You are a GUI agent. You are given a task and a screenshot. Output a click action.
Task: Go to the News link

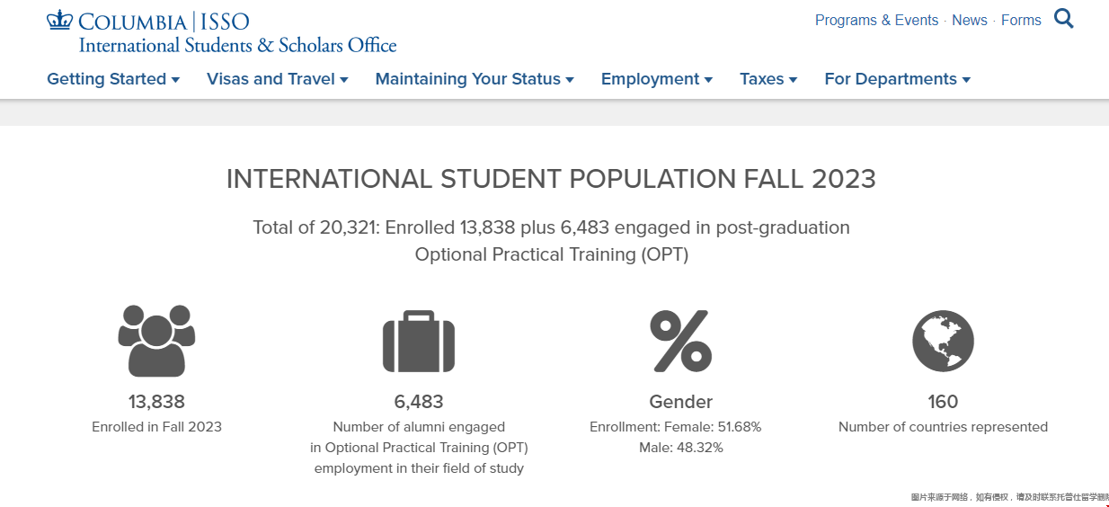(970, 20)
